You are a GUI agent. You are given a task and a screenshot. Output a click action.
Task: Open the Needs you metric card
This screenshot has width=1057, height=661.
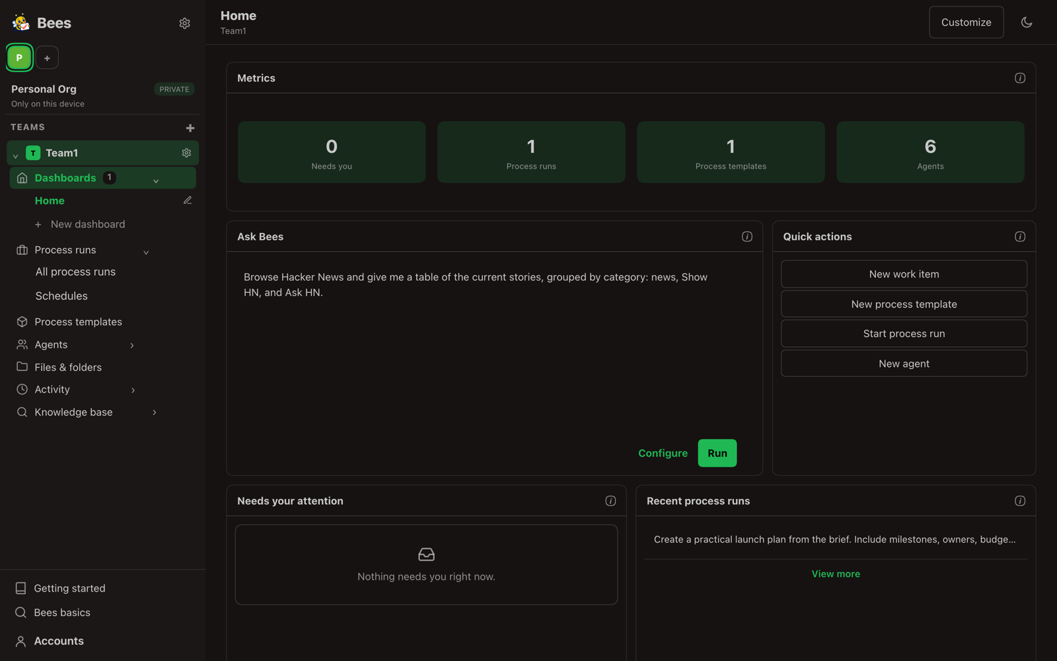pyautogui.click(x=332, y=152)
